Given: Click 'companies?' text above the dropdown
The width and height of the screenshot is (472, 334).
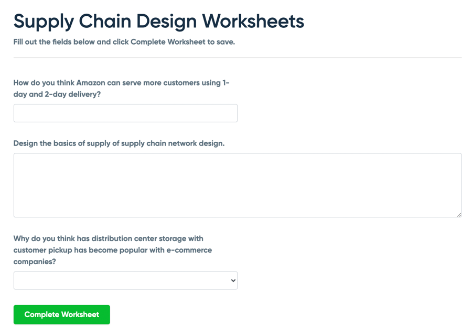Looking at the screenshot, I should click(35, 262).
